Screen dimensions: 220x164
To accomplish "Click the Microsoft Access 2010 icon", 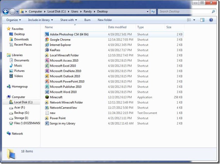I will click(47, 61).
